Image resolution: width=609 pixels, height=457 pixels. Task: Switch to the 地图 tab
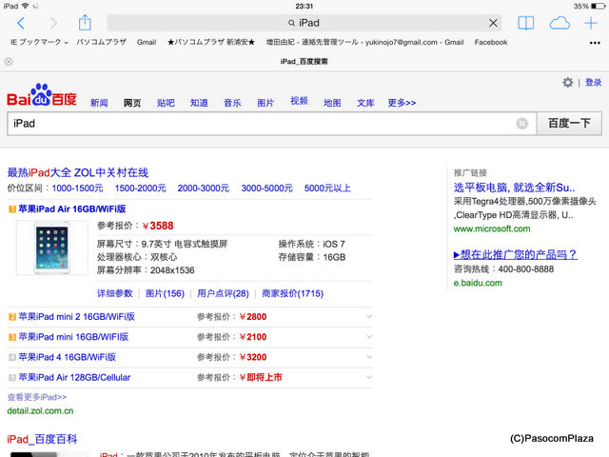(x=332, y=103)
